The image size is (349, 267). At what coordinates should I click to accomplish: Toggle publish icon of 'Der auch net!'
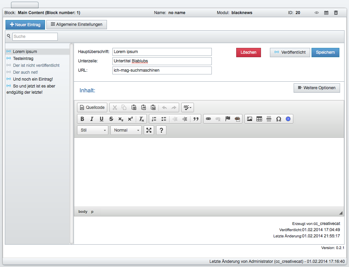[x=9, y=72]
